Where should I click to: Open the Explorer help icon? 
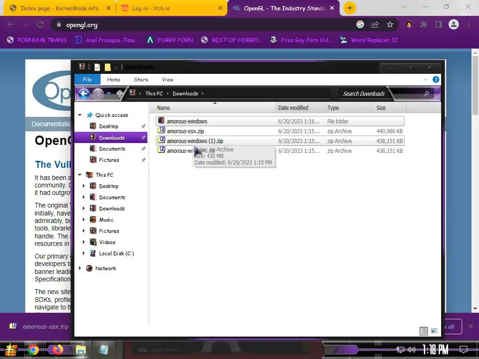pyautogui.click(x=436, y=79)
